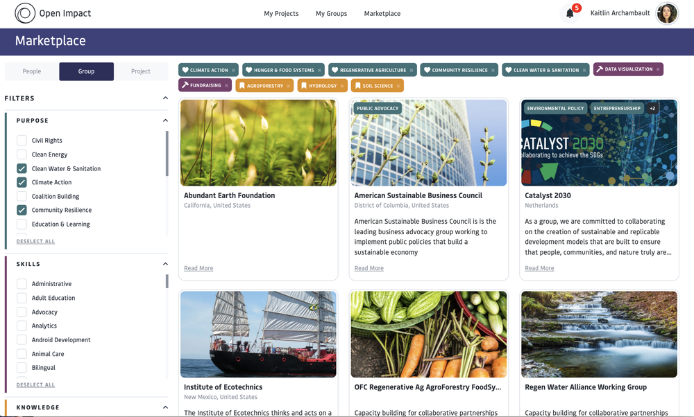Collapse the Skills filter section

(x=165, y=263)
